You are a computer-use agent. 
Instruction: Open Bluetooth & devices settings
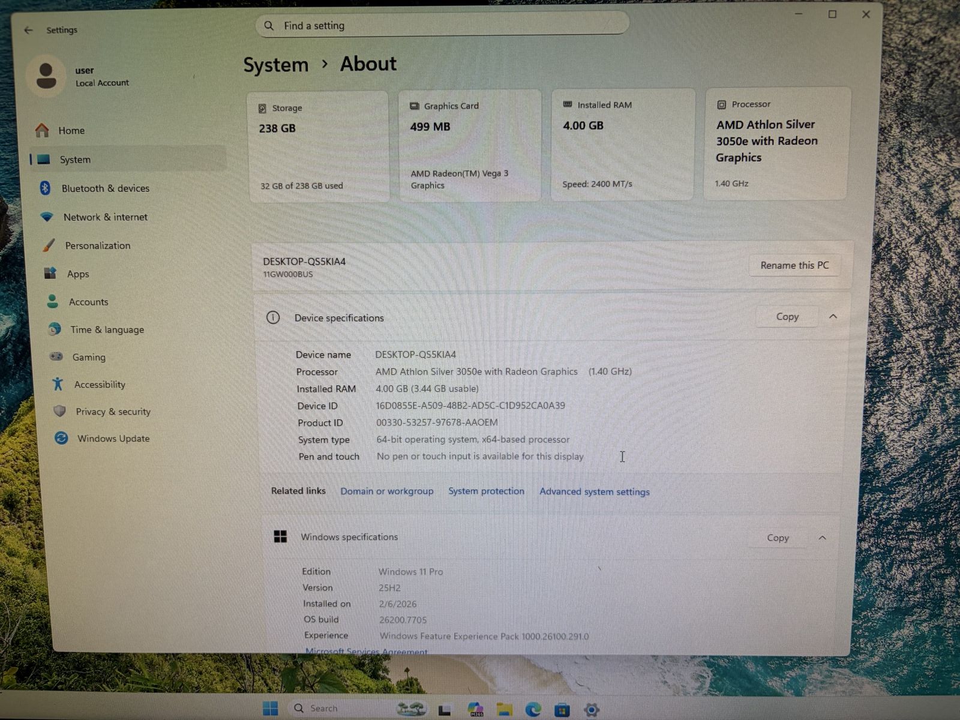coord(106,188)
